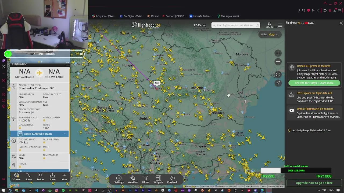The image size is (344, 193).
Task: Expand the VIEW Map dropdown
Action: point(270,34)
